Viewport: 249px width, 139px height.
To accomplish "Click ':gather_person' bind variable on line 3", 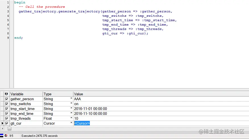I will 155,11.
